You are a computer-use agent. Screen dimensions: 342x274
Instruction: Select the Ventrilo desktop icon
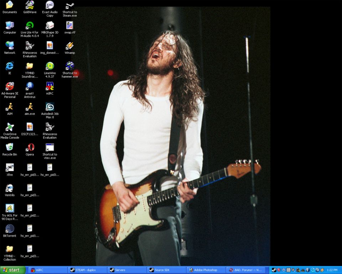[x=10, y=190]
